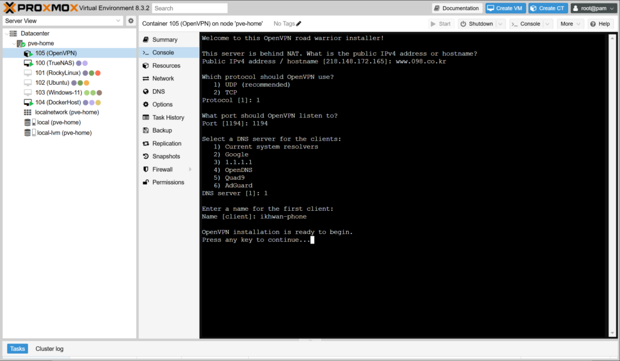The height and width of the screenshot is (361, 620).
Task: Expand the Shutdown dropdown arrow
Action: pos(500,24)
